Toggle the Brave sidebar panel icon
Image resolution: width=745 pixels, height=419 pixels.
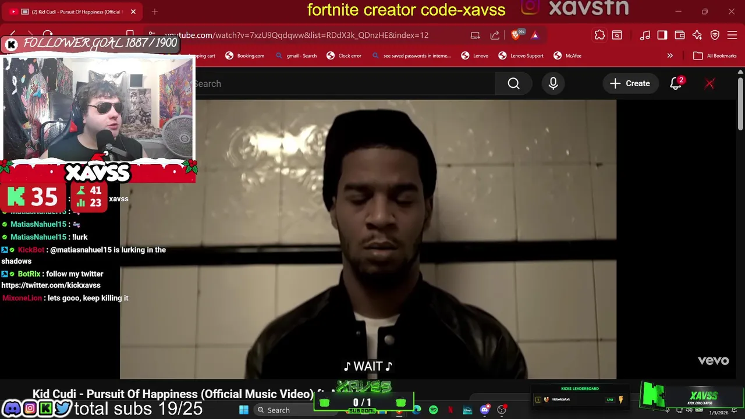[662, 35]
